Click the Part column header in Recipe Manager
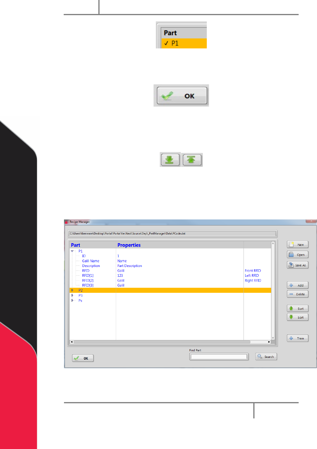317x449 pixels. click(x=93, y=245)
